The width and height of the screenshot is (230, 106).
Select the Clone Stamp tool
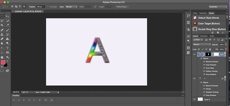pos(2,34)
